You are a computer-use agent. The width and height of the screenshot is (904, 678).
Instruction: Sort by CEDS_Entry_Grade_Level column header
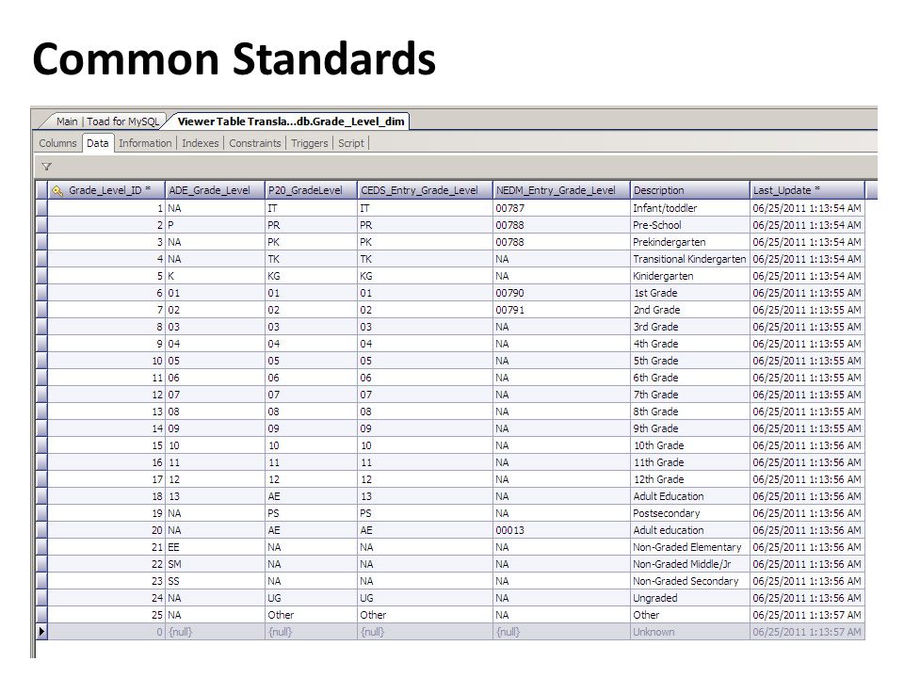[x=425, y=190]
